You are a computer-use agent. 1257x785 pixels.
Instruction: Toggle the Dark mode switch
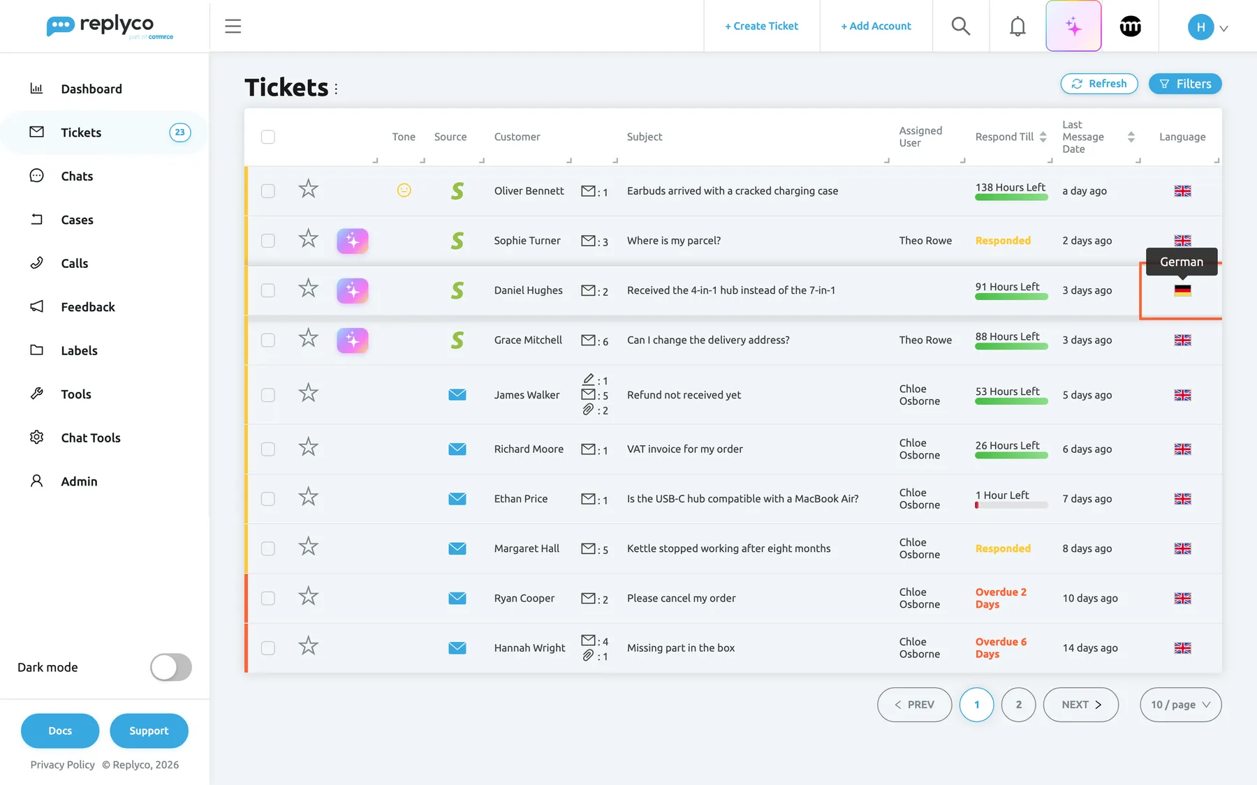(x=171, y=667)
